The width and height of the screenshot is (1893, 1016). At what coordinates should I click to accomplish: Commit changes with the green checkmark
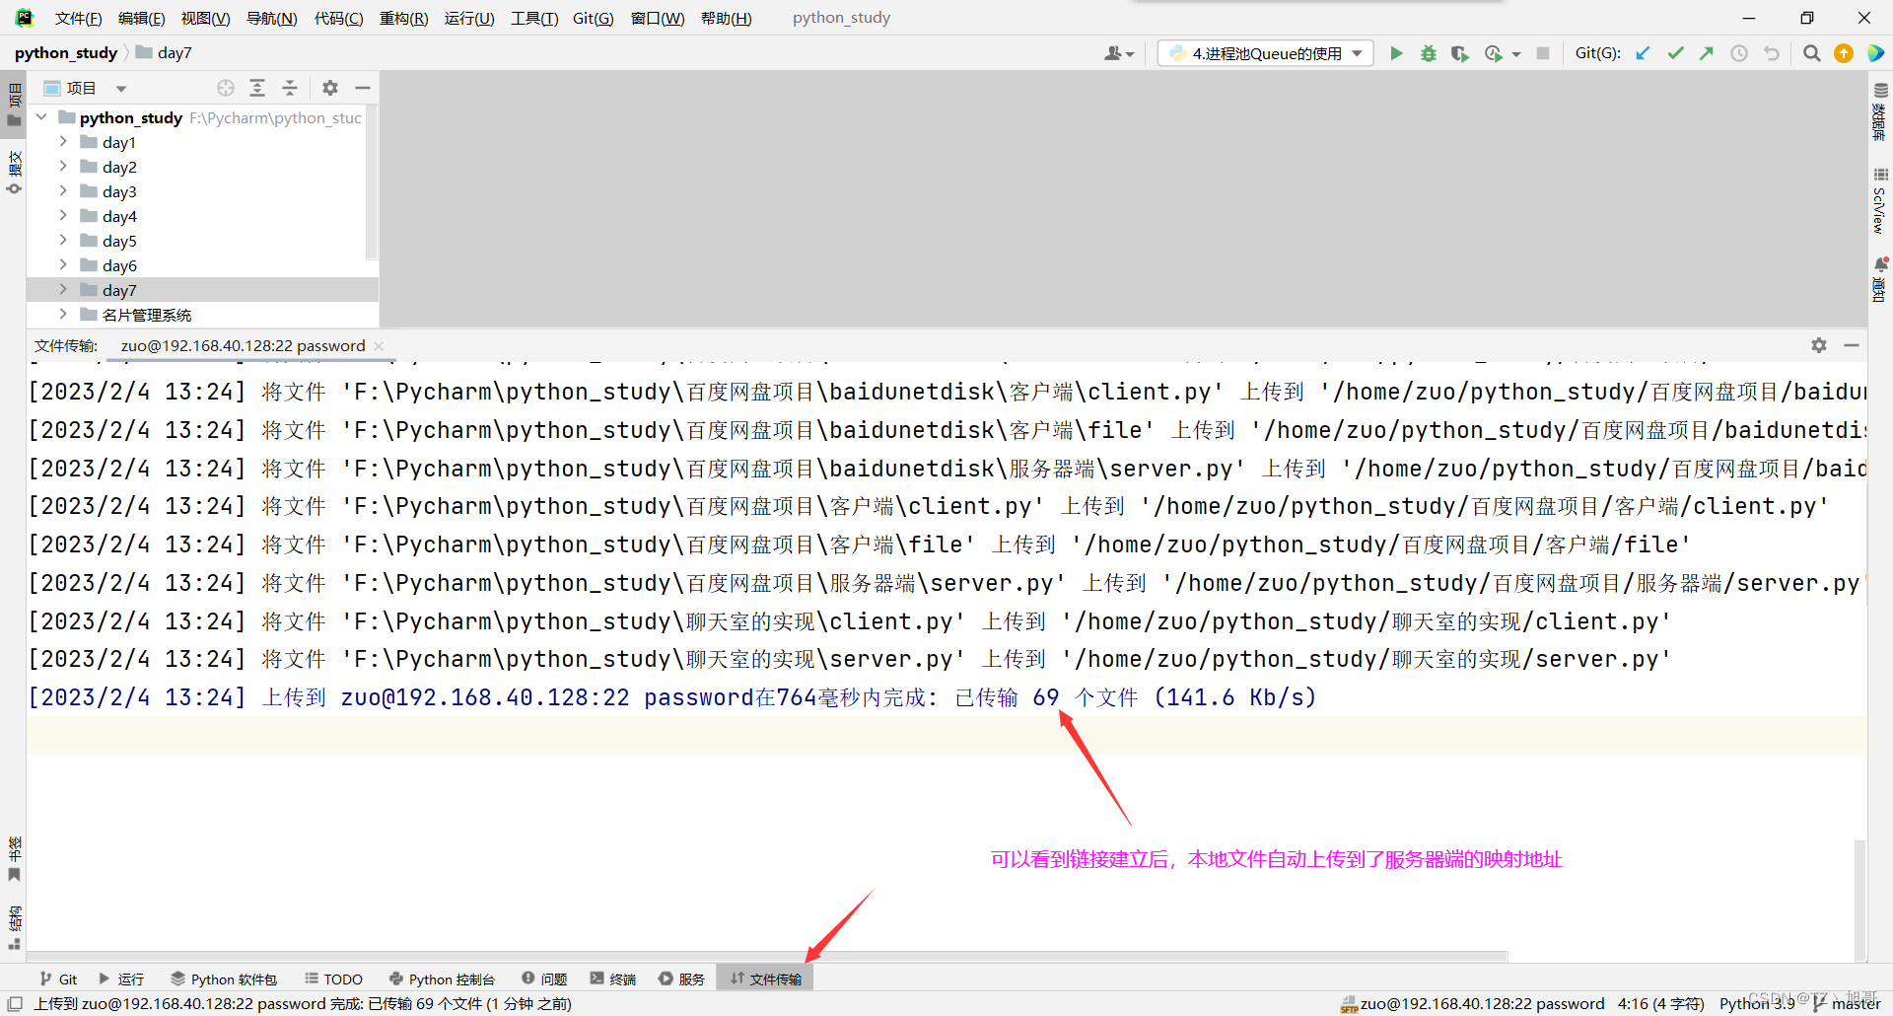[1675, 53]
